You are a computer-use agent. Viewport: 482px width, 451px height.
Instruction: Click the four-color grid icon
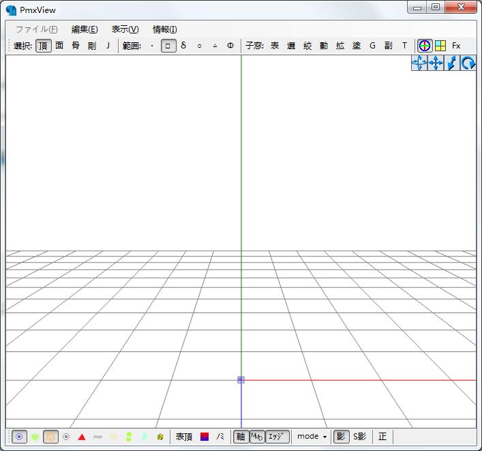click(x=440, y=46)
